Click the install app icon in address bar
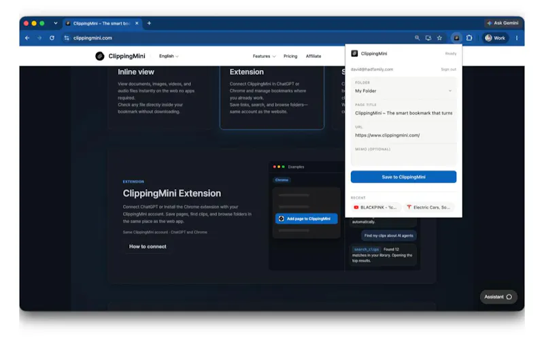The image size is (544, 340). point(428,38)
